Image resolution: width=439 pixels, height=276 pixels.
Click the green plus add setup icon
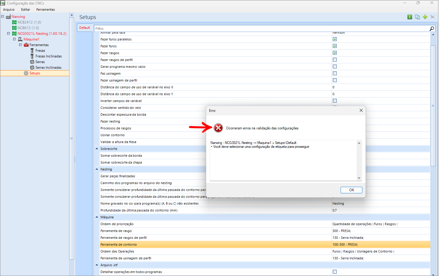click(425, 17)
